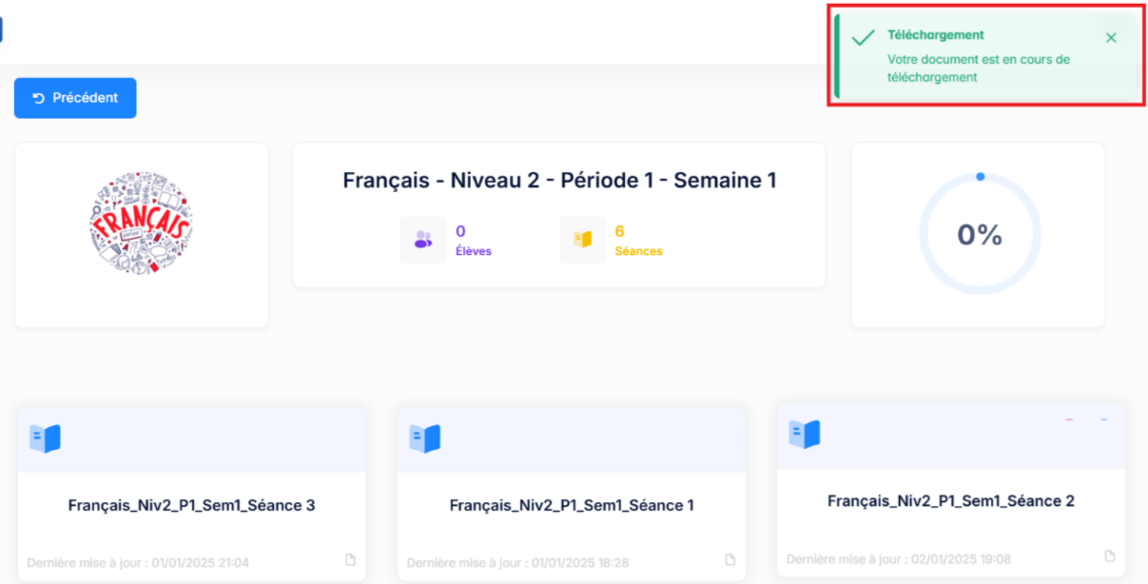Click the blue book icon on Séance 3 card
Image resolution: width=1148 pixels, height=584 pixels.
[x=45, y=438]
